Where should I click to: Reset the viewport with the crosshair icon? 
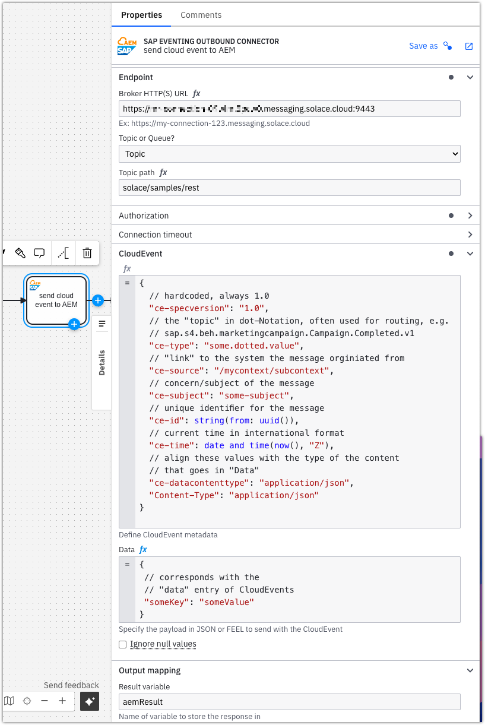point(27,701)
